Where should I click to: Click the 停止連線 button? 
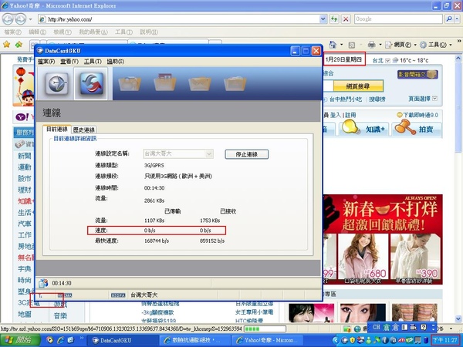[x=247, y=154]
